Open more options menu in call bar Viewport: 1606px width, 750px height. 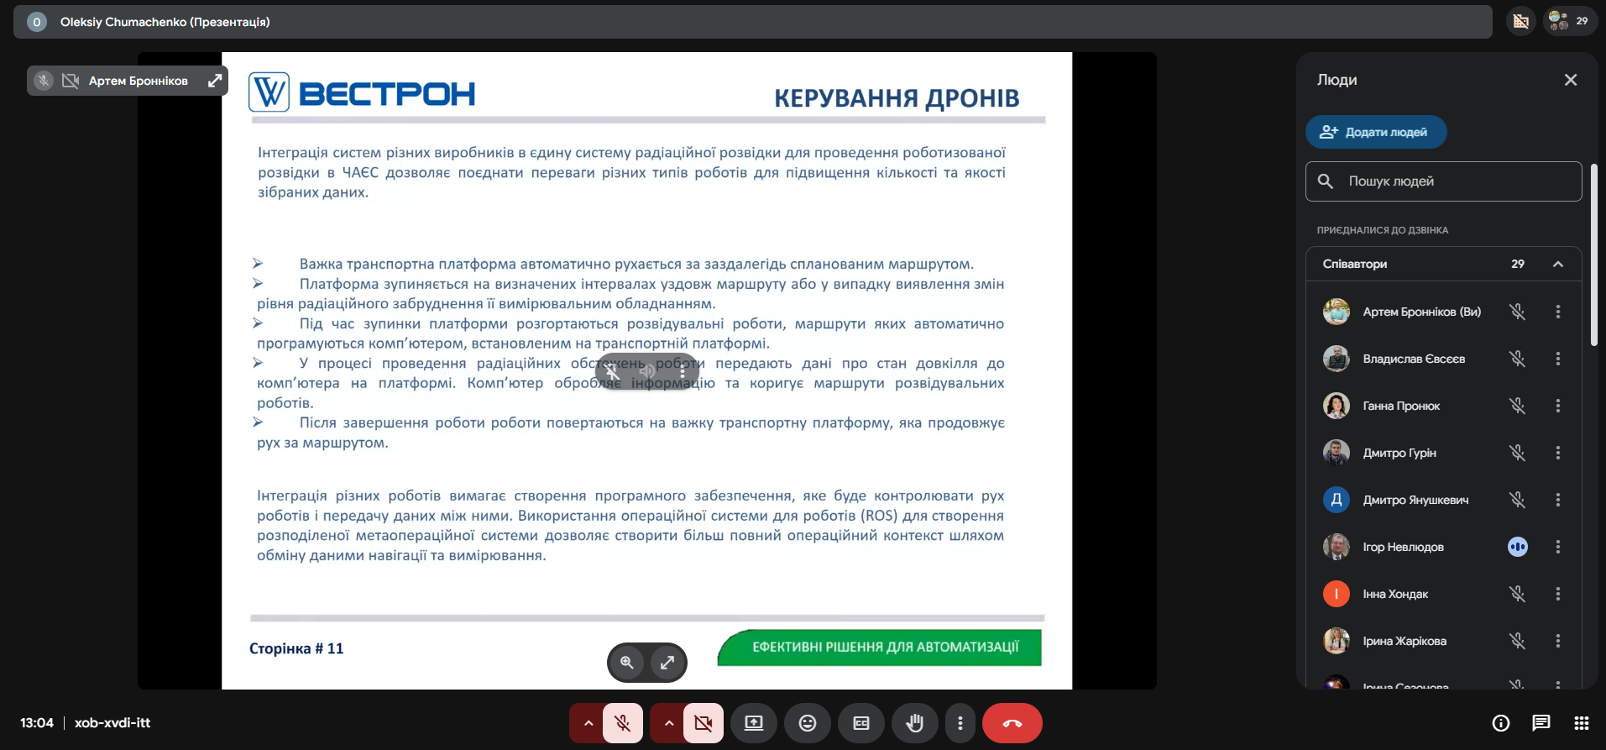pos(960,723)
